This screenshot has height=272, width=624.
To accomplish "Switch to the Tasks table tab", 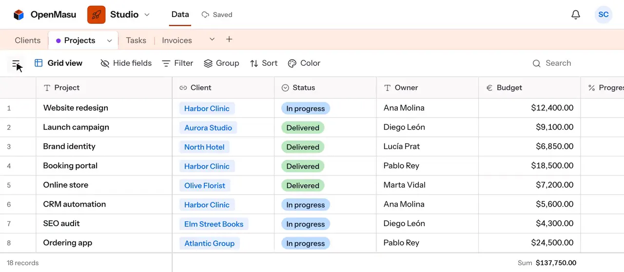I will point(136,40).
